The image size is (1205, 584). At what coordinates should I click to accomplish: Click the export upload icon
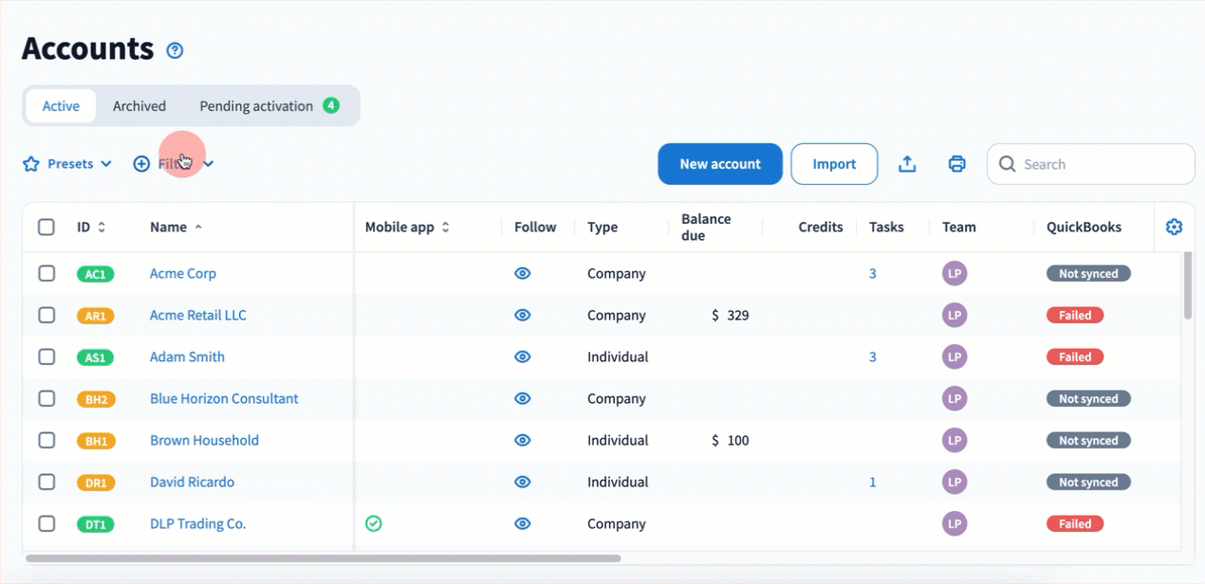tap(907, 164)
